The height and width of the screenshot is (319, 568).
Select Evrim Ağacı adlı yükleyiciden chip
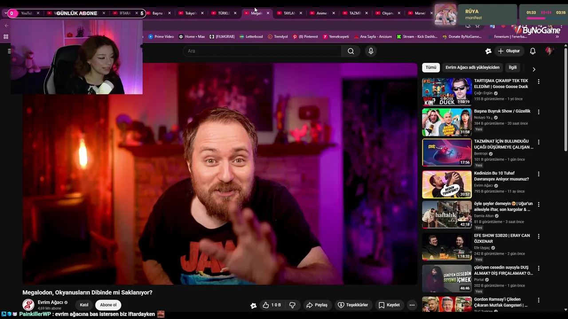pyautogui.click(x=472, y=67)
